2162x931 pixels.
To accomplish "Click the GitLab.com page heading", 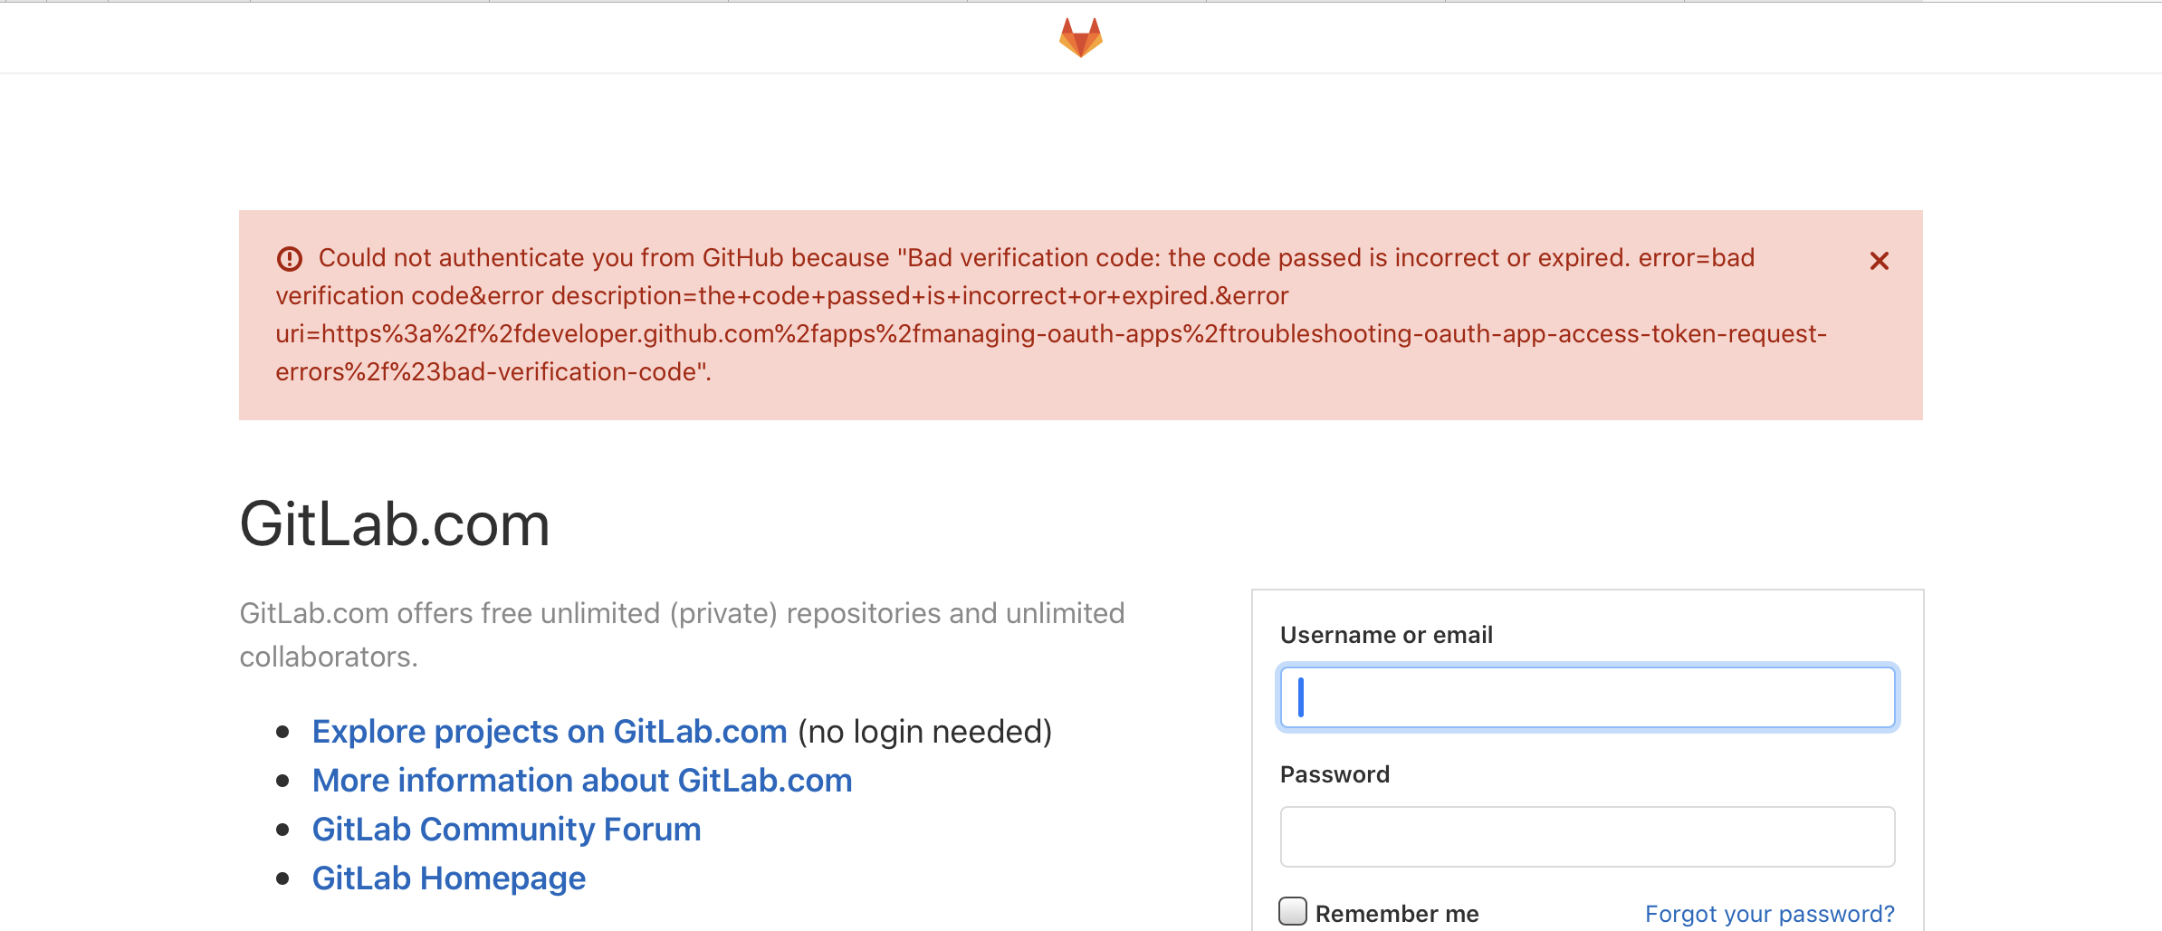I will pos(395,524).
